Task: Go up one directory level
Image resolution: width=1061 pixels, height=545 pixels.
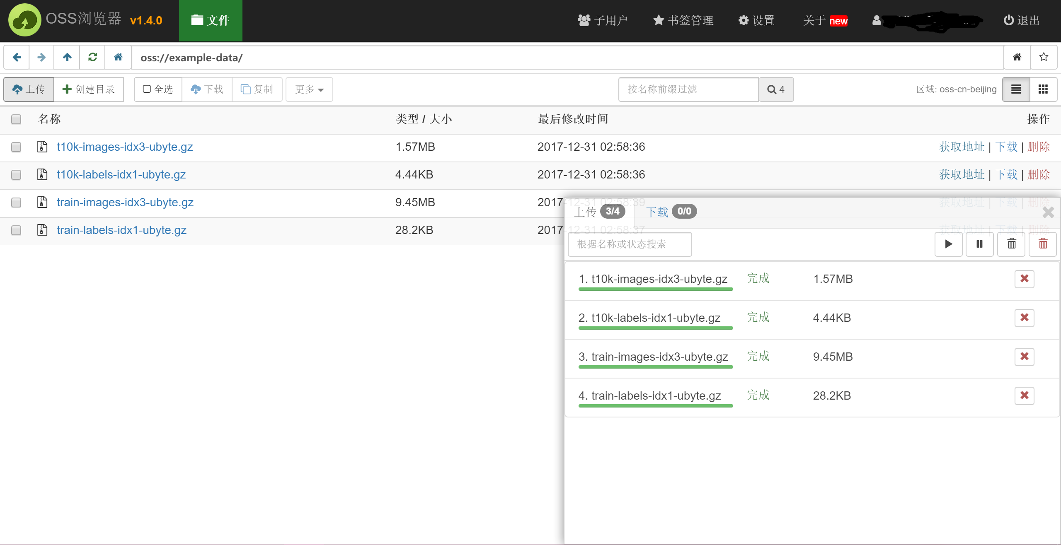Action: pos(67,57)
